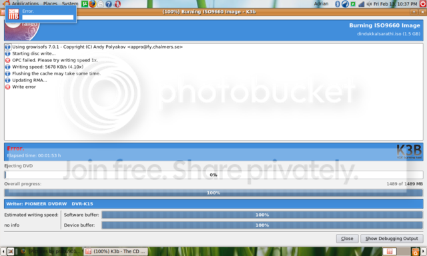Select 'Writing speed: 5678 KB/s' log line
The image size is (427, 256).
[47, 67]
